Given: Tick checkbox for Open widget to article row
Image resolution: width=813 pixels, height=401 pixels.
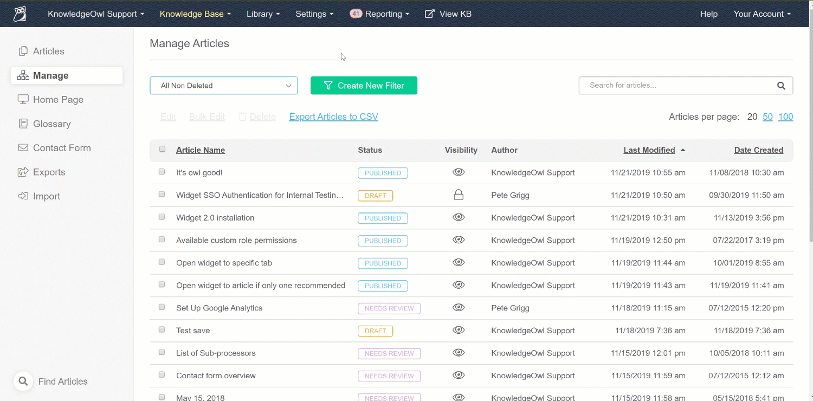Looking at the screenshot, I should tap(162, 284).
